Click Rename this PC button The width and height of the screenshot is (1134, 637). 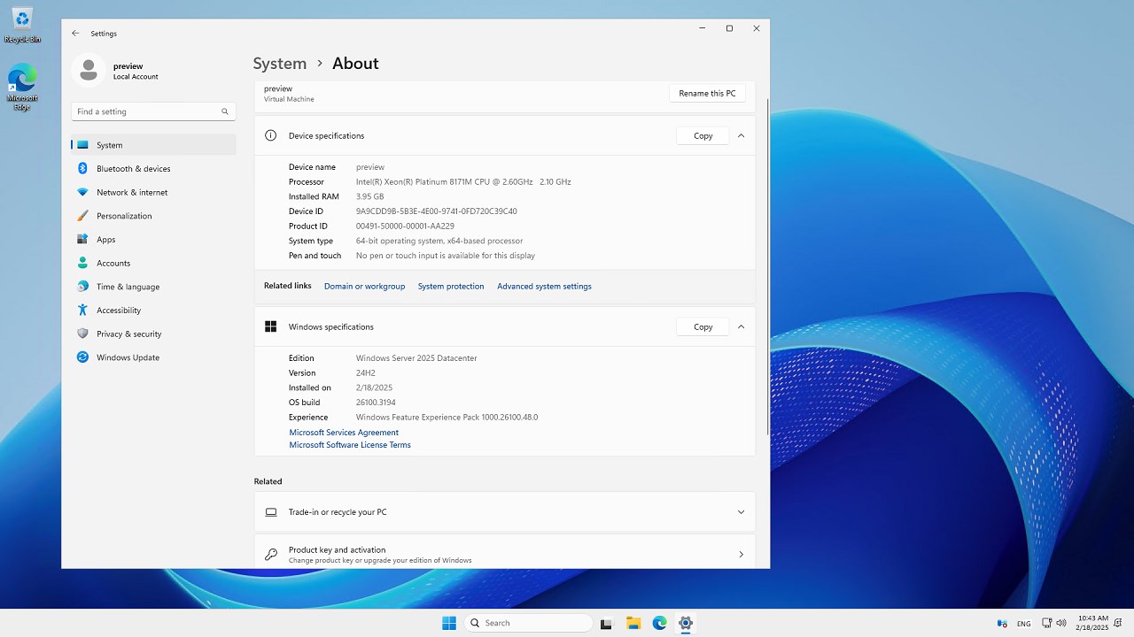(707, 93)
